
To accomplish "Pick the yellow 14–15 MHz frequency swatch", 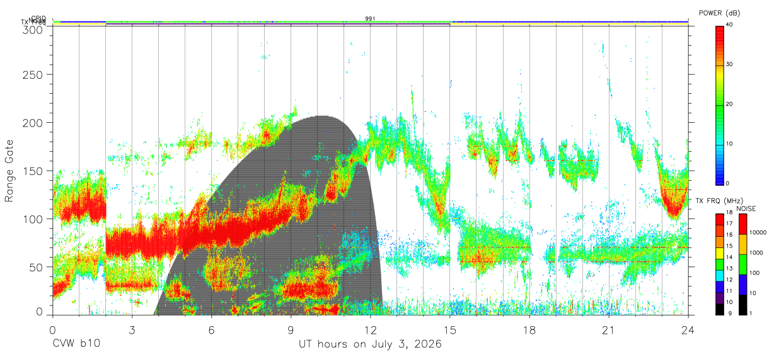I will [x=720, y=252].
